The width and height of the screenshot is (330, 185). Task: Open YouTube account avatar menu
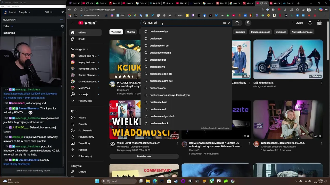(x=319, y=23)
